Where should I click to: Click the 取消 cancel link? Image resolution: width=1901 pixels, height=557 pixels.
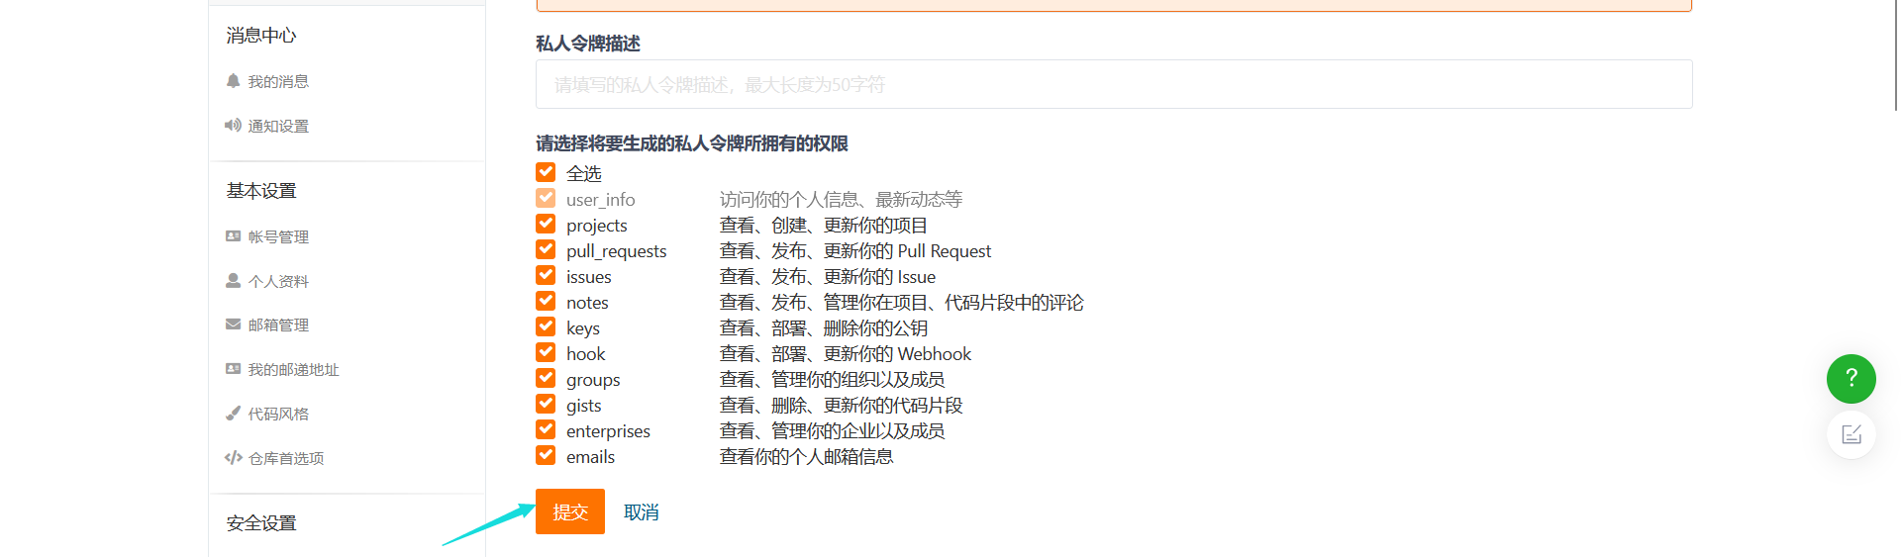[x=642, y=512]
